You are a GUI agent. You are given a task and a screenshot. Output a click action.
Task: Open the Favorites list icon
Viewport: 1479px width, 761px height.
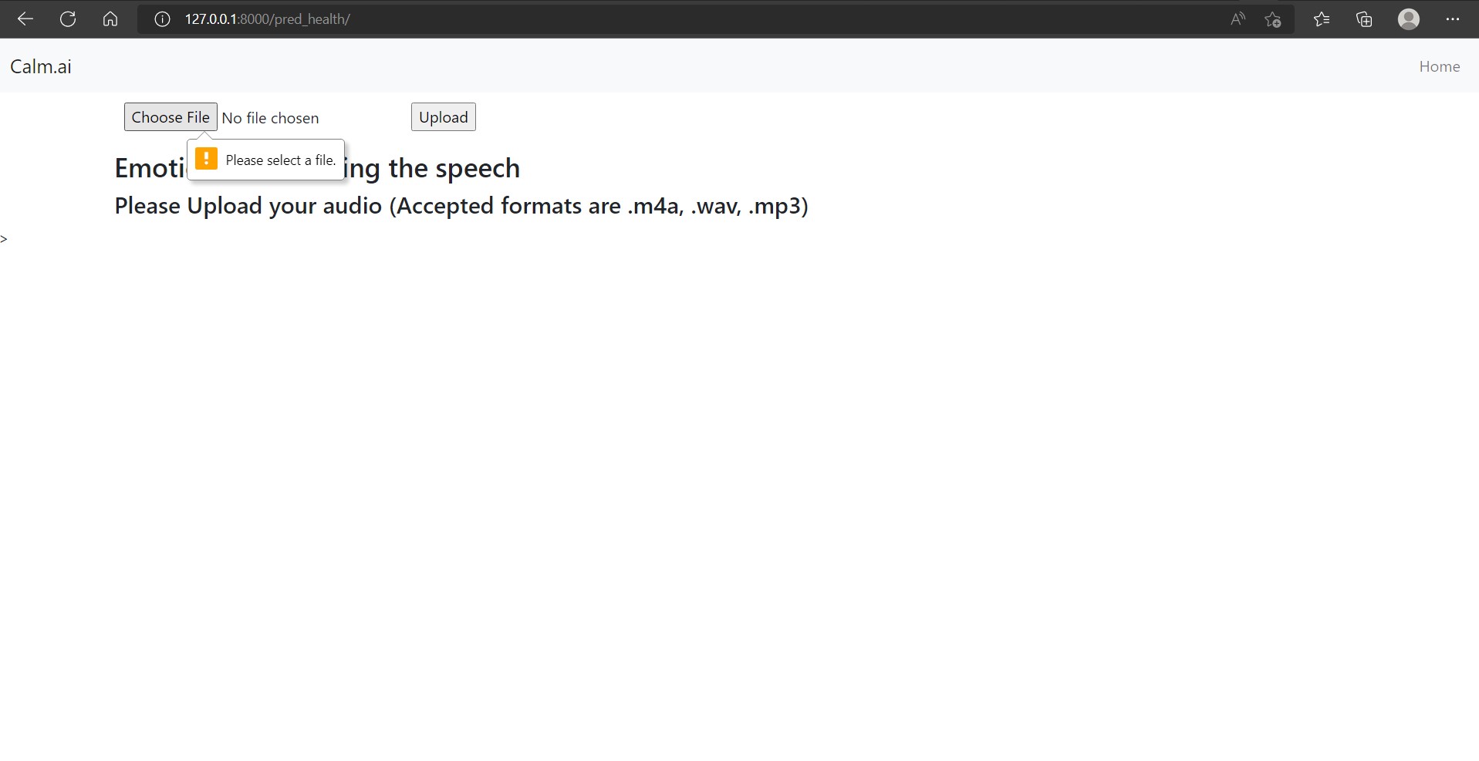[1322, 19]
